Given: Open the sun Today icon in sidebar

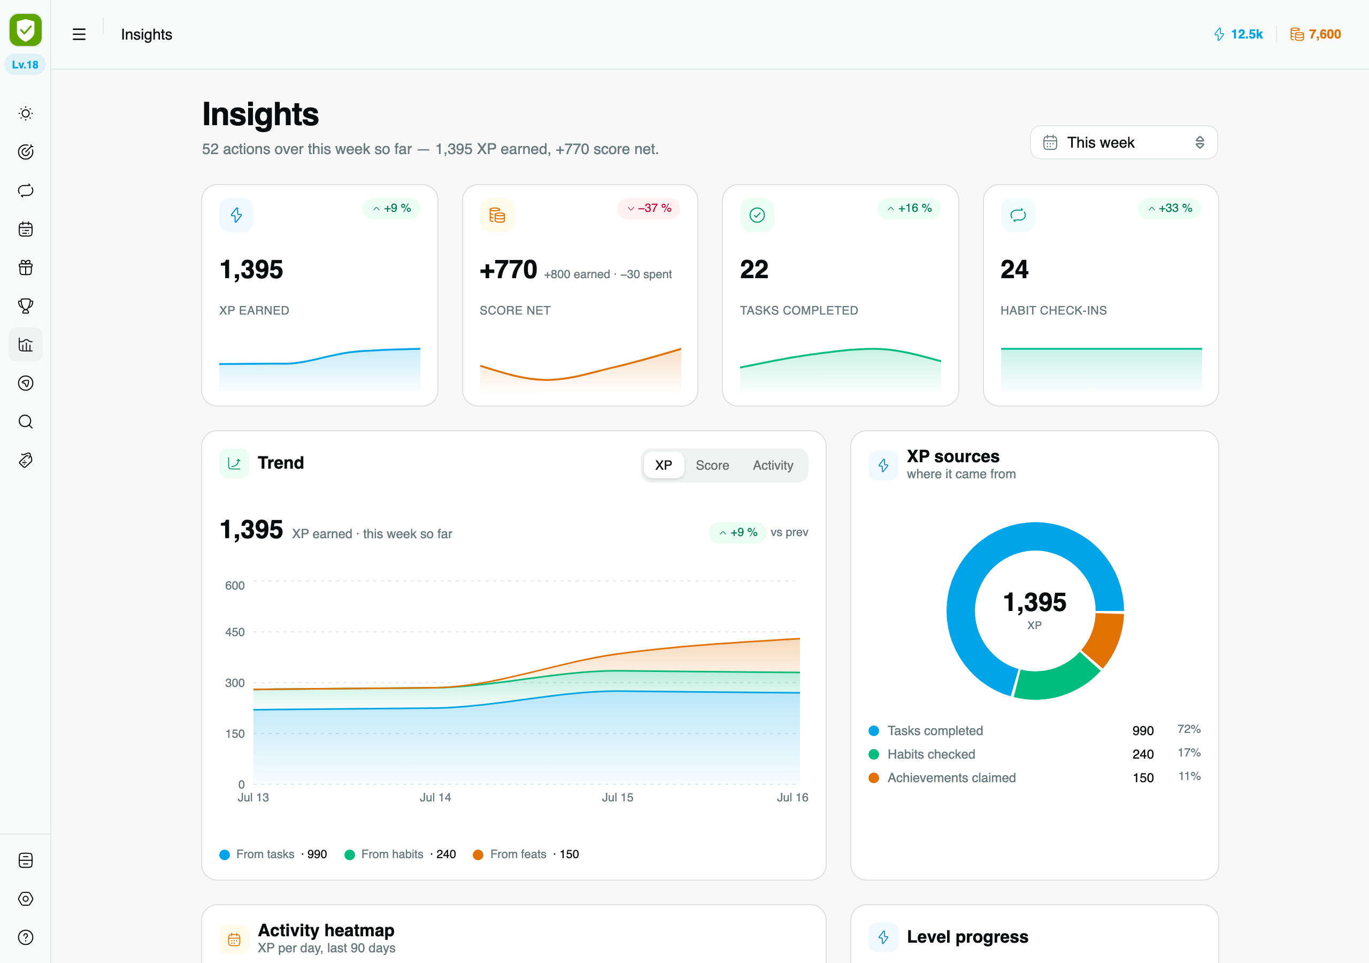Looking at the screenshot, I should tap(26, 113).
